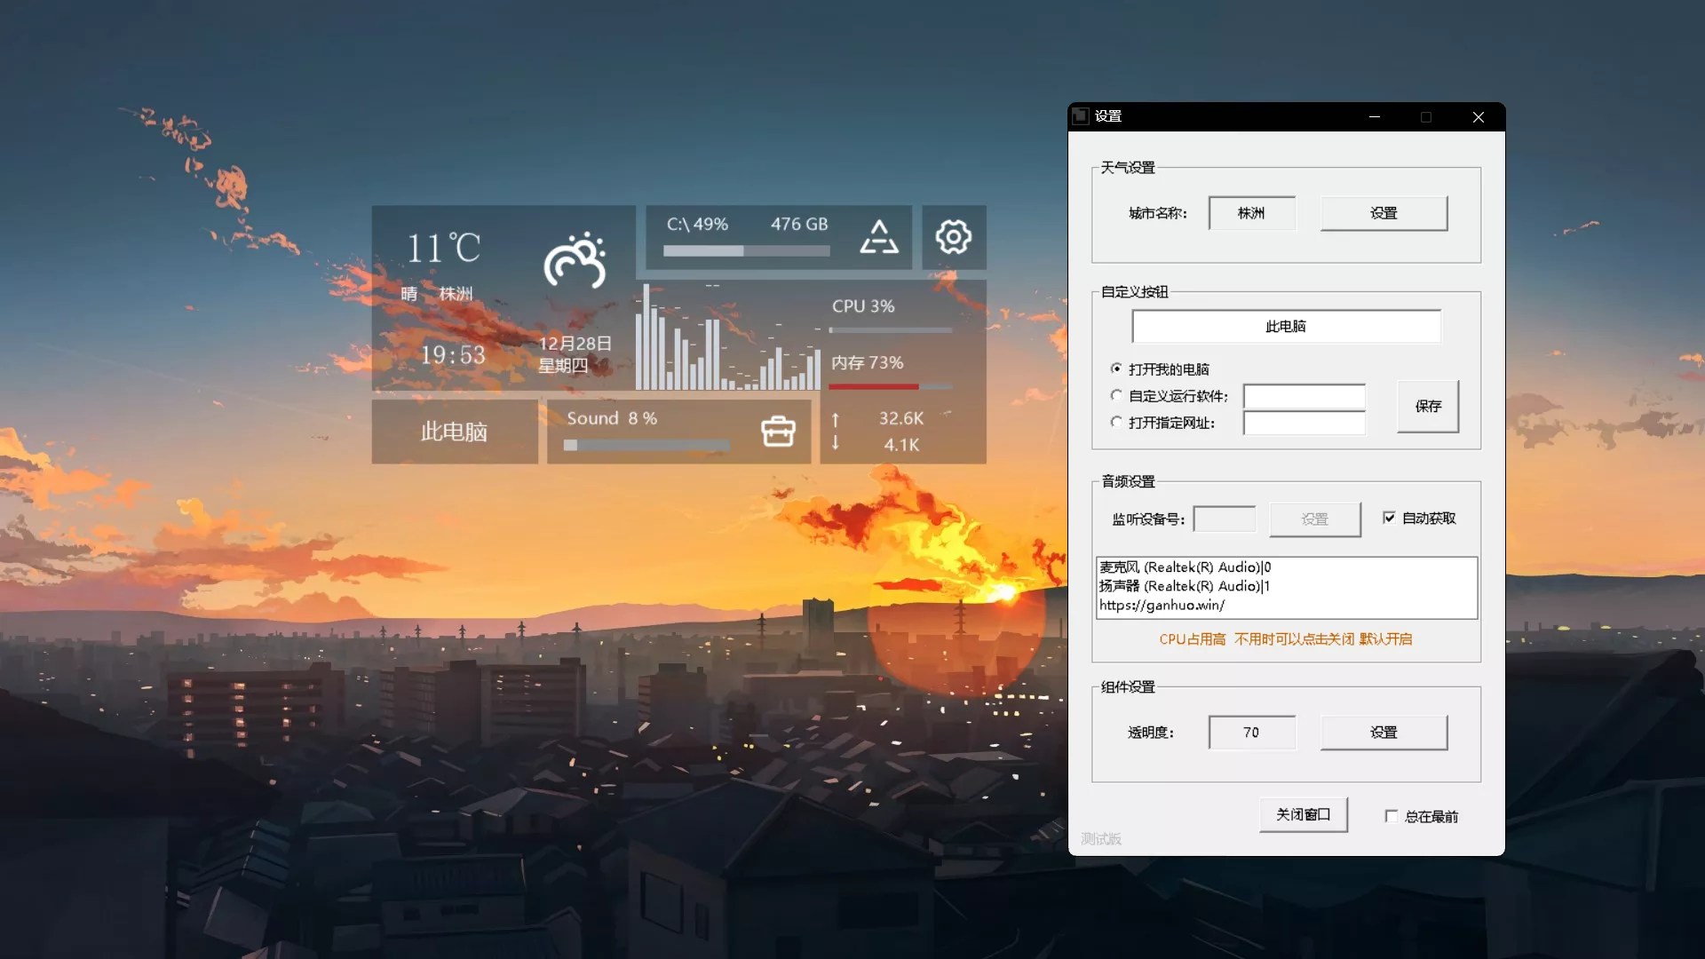The width and height of the screenshot is (1705, 959).
Task: Click the download arrow in network tile
Action: [x=836, y=443]
